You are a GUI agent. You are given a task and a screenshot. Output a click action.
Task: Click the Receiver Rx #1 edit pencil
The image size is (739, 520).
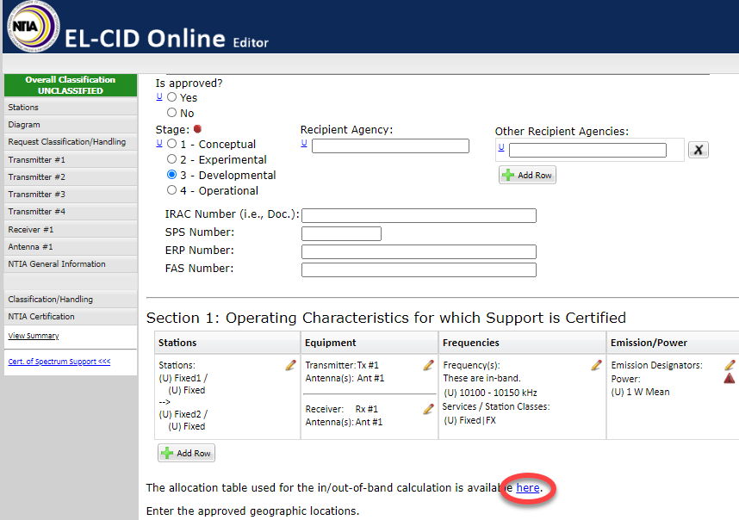pos(428,409)
